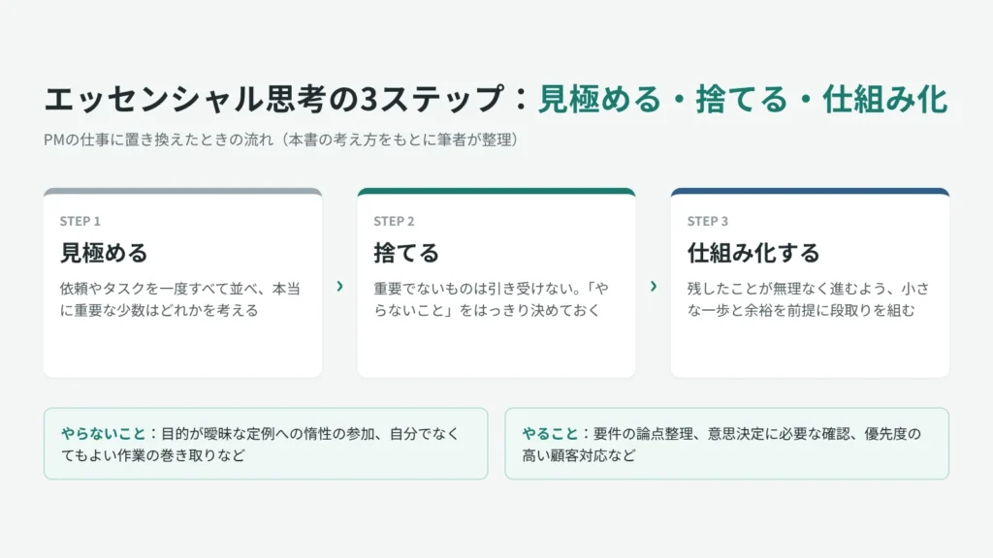Click the green やらないこと label

click(104, 434)
